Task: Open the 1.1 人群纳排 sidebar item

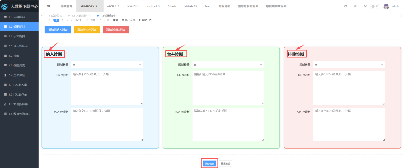Action: (x=19, y=17)
